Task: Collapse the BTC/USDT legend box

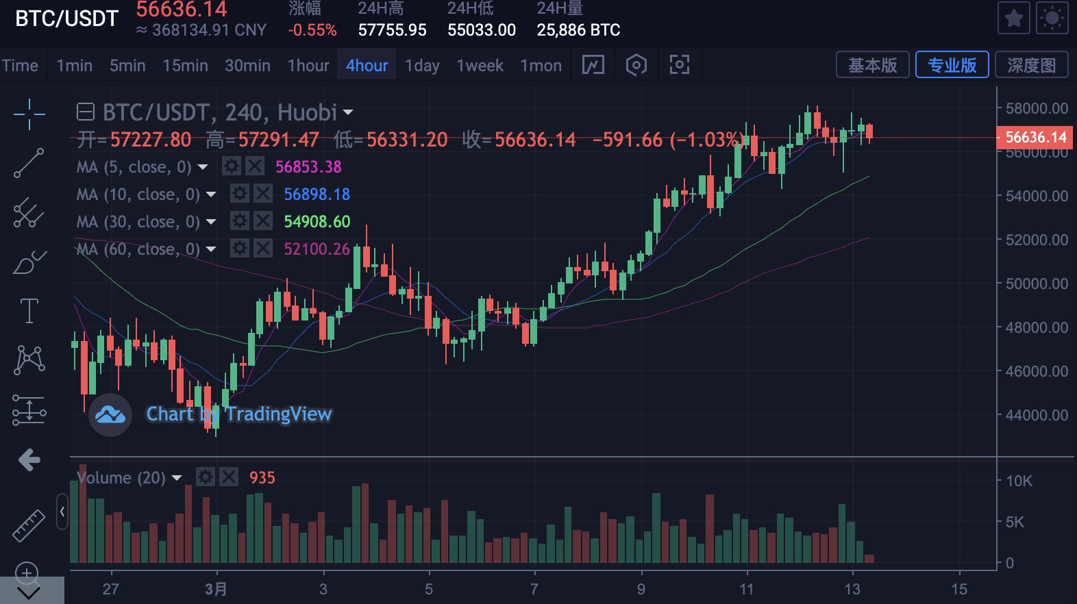Action: coord(86,112)
